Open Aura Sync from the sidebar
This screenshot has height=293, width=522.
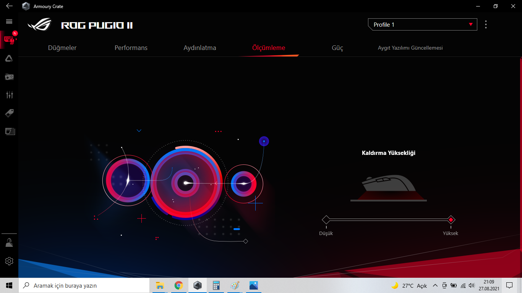tap(9, 58)
